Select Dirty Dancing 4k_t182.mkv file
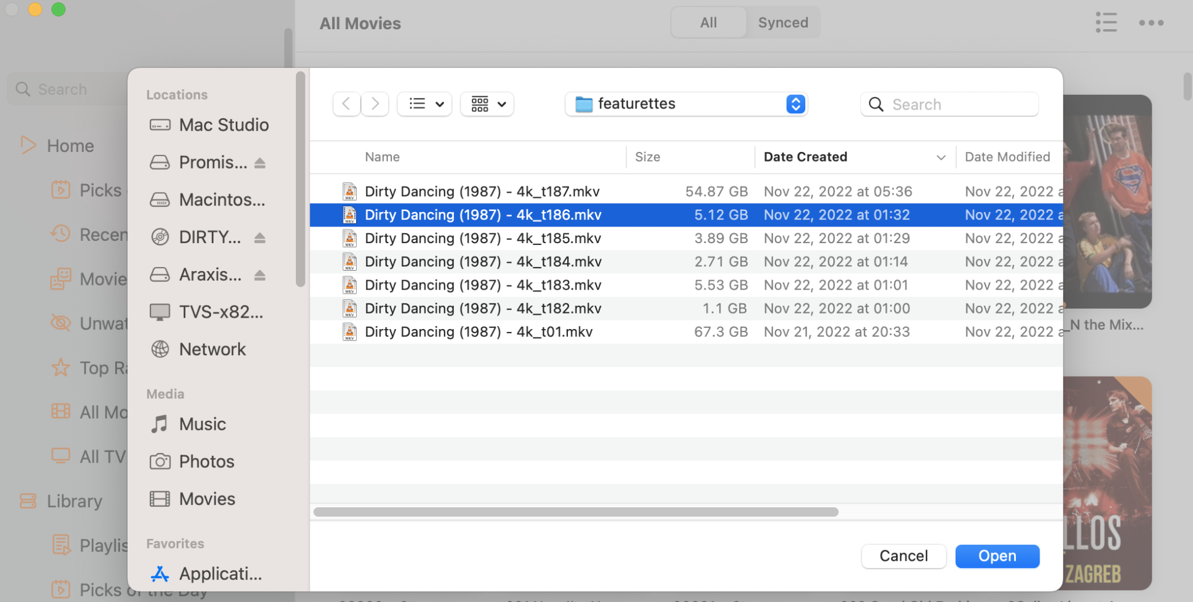The width and height of the screenshot is (1193, 602). 686,309
